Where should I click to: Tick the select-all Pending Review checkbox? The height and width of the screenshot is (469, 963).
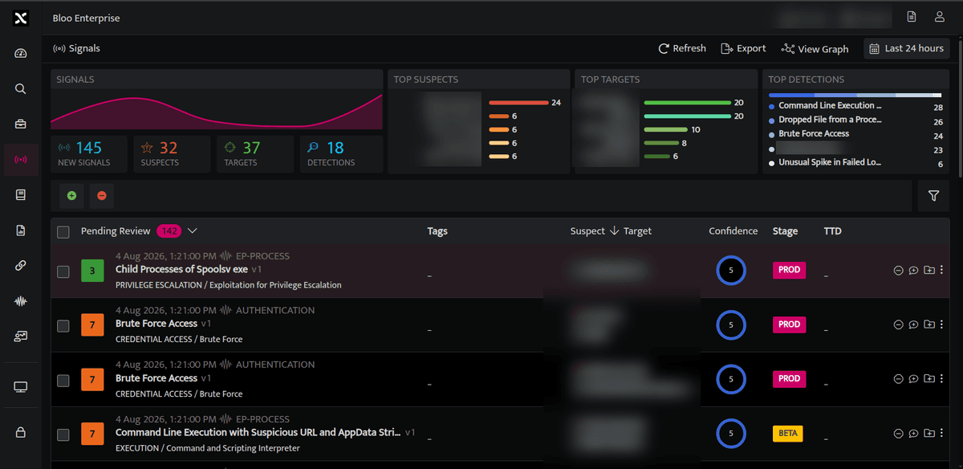[63, 232]
